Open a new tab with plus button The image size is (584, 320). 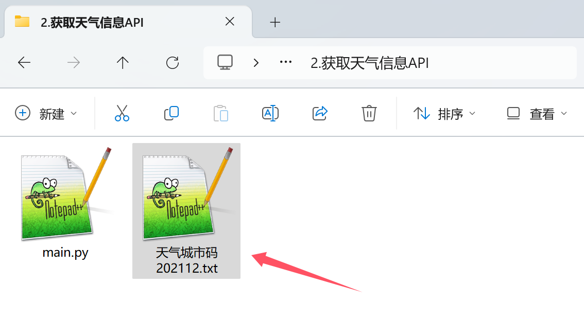[275, 22]
